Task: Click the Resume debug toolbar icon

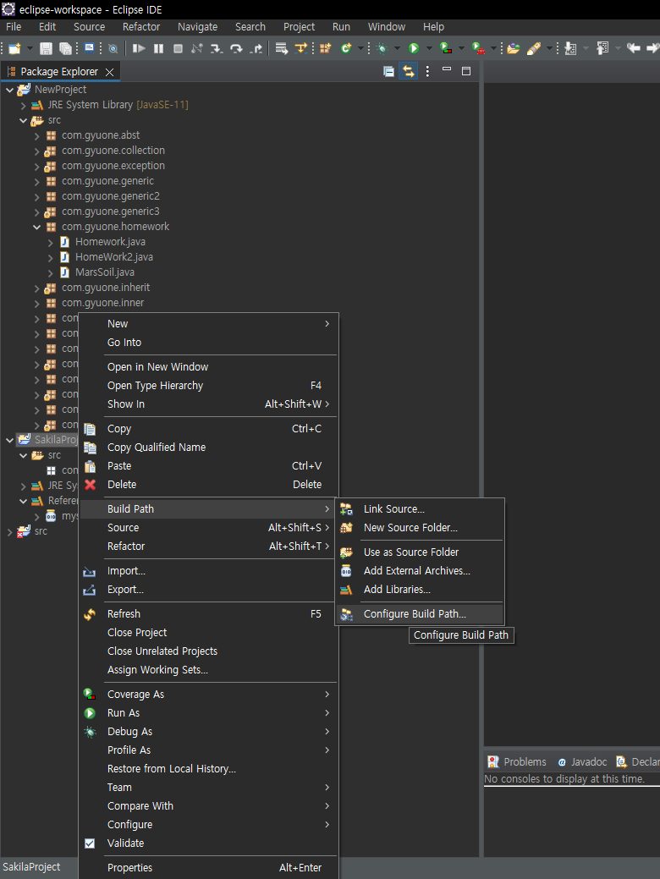Action: pos(139,49)
